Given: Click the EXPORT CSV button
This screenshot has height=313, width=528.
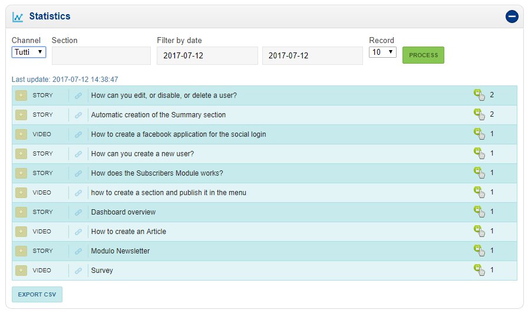Looking at the screenshot, I should tap(37, 295).
